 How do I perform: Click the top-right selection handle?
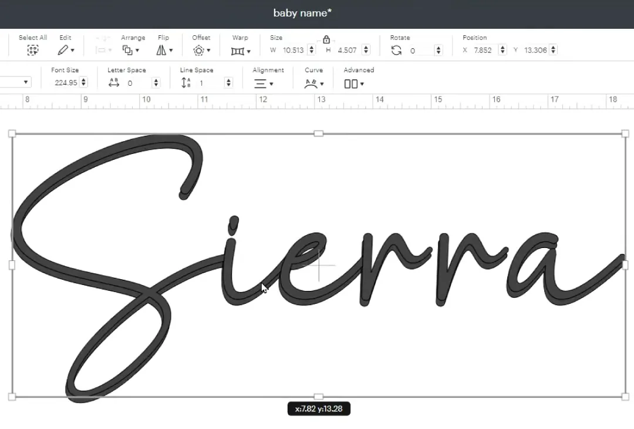coord(625,133)
